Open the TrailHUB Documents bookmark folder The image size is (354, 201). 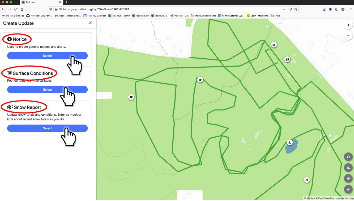[203, 16]
